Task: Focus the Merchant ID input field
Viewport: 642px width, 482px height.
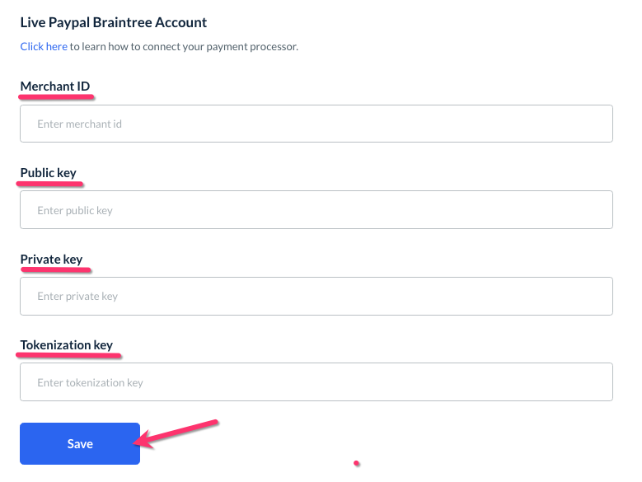Action: 316,124
